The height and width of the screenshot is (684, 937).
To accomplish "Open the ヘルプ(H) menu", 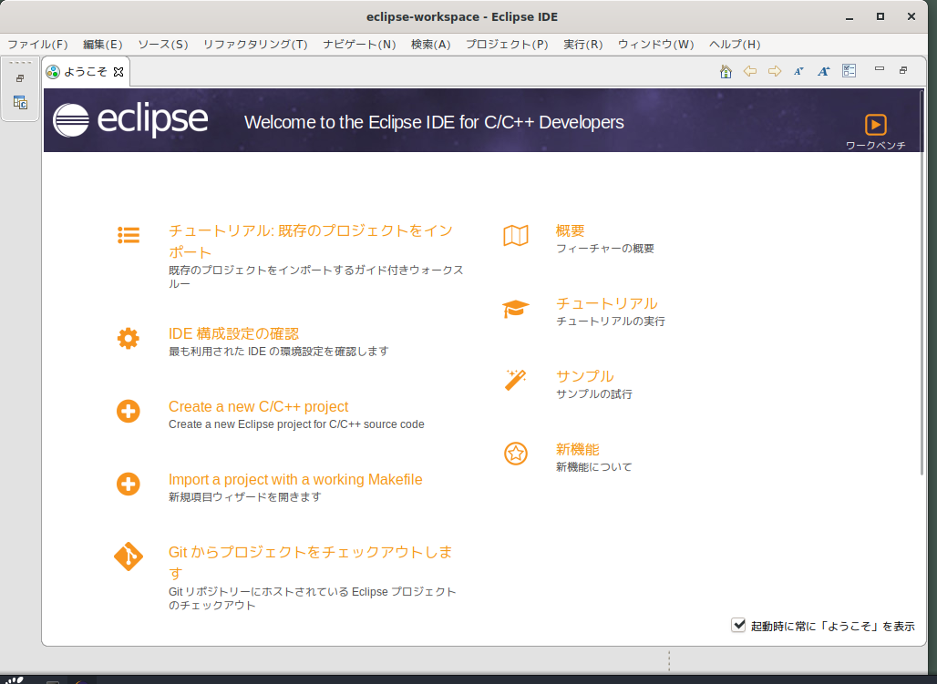I will [x=735, y=45].
